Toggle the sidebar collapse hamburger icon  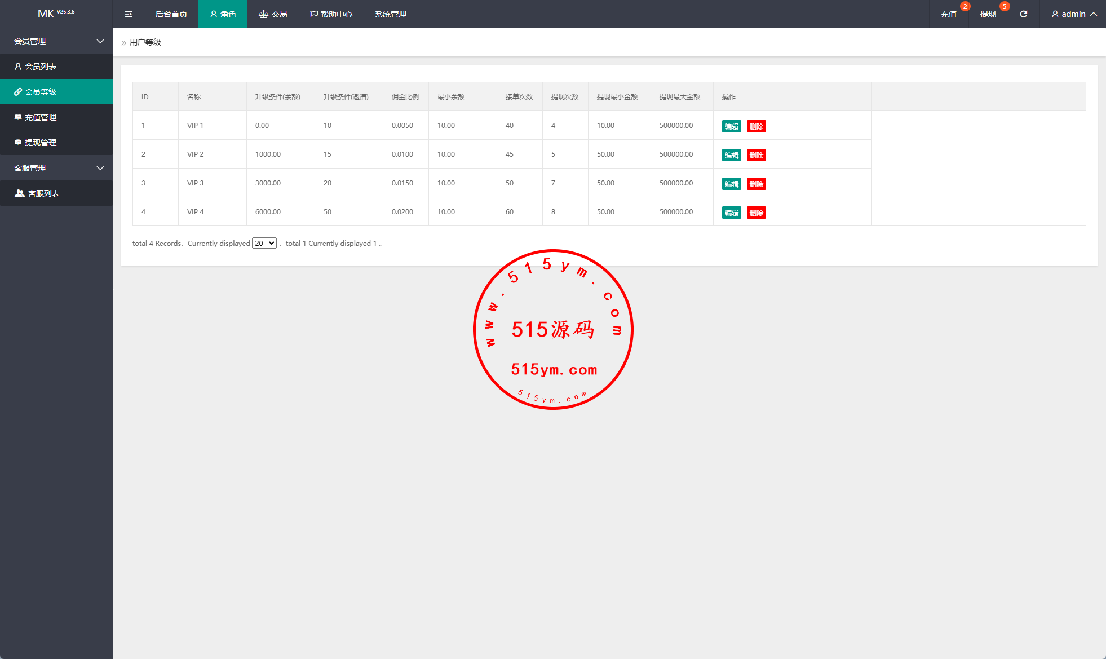(x=129, y=14)
